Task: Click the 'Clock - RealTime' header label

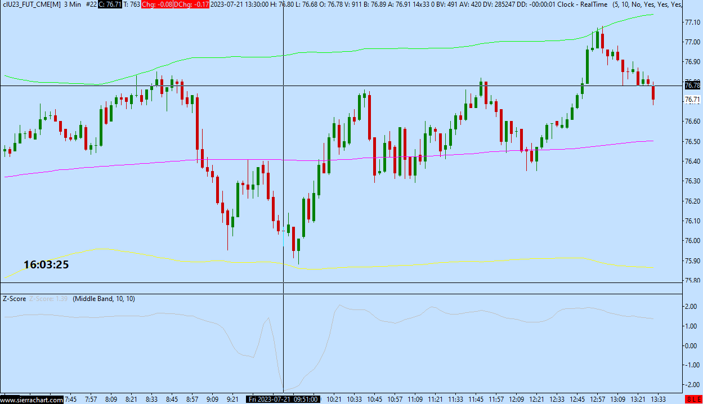Action: [x=582, y=5]
